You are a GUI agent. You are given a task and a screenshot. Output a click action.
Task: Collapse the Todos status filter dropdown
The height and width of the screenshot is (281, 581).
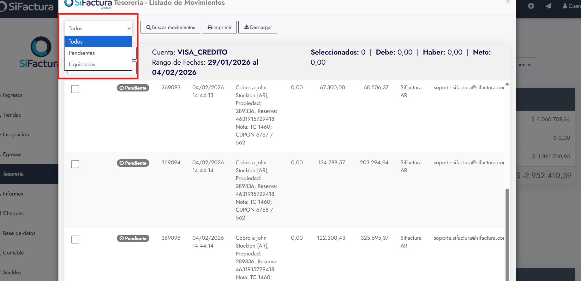point(98,28)
